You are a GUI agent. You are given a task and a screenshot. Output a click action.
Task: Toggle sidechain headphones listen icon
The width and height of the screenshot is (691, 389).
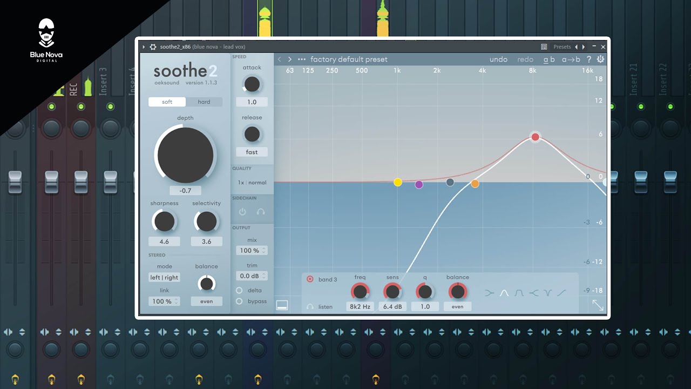[261, 212]
